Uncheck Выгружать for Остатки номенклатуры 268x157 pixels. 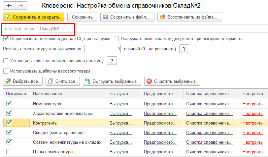pos(9,142)
